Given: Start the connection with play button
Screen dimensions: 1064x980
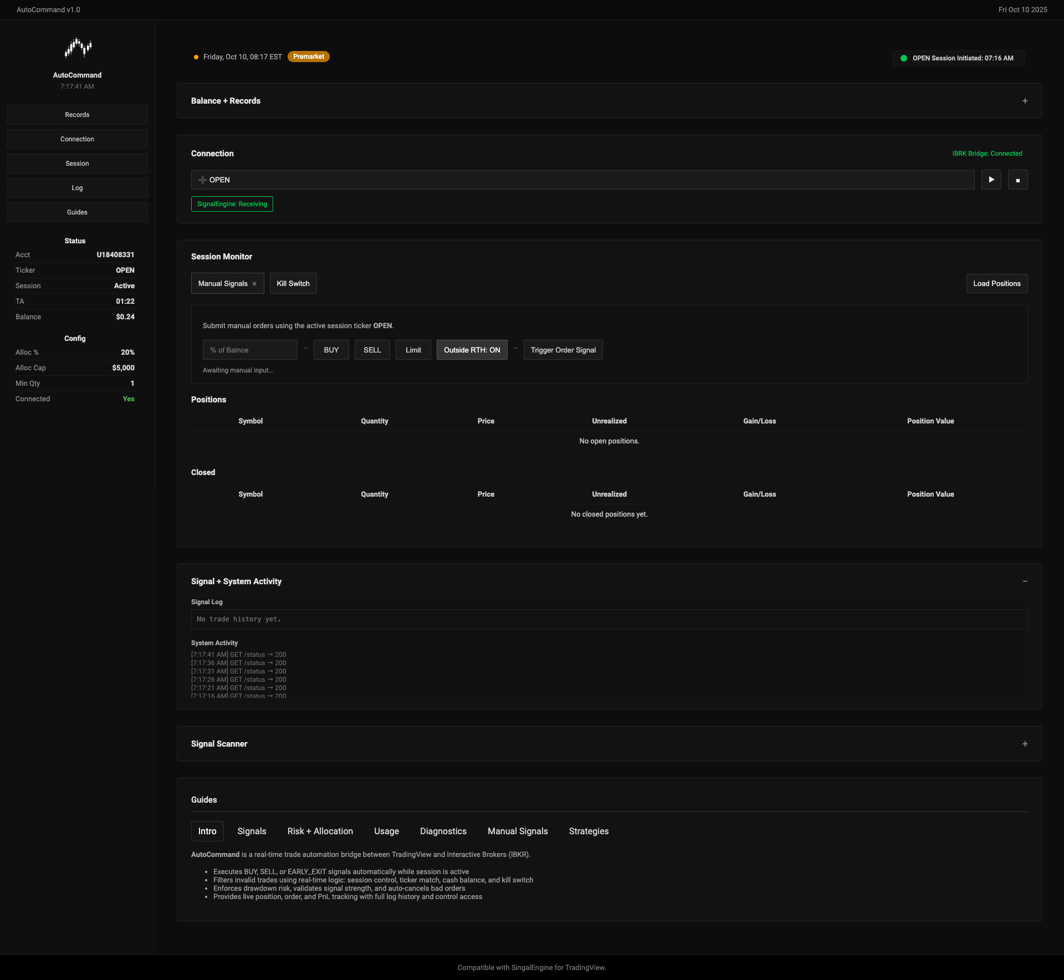Looking at the screenshot, I should point(991,180).
